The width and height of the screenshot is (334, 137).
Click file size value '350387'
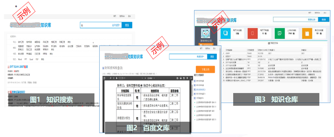261,81
